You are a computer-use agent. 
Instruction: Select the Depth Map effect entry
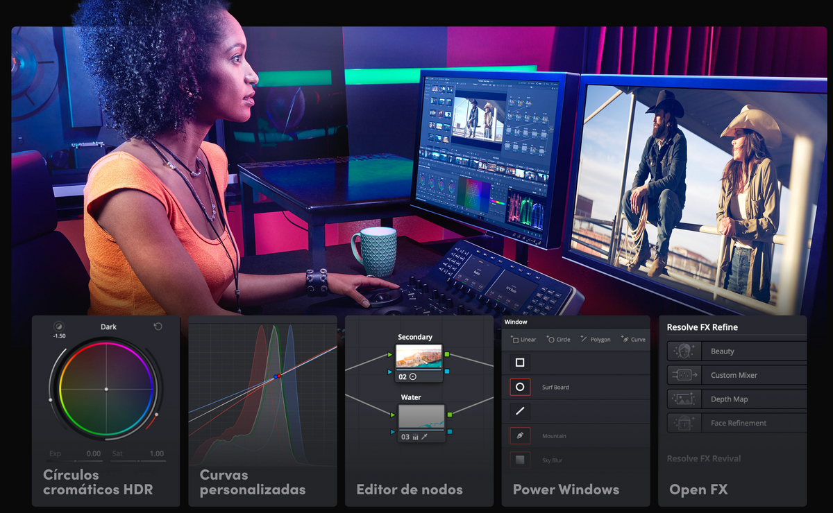(737, 399)
